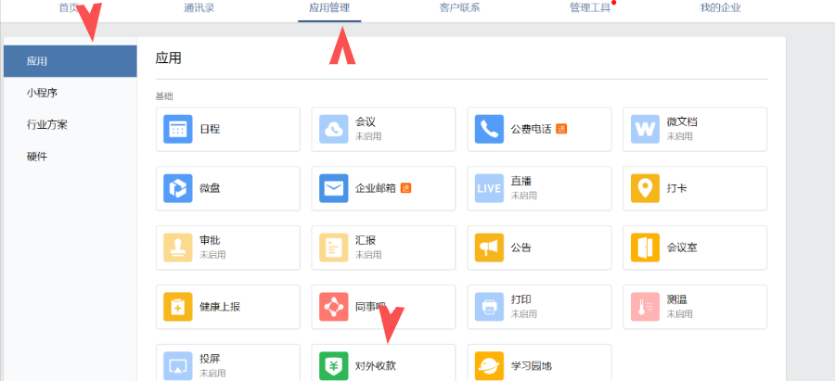This screenshot has width=835, height=381.
Task: Open the 日程 calendar app icon
Action: click(178, 129)
